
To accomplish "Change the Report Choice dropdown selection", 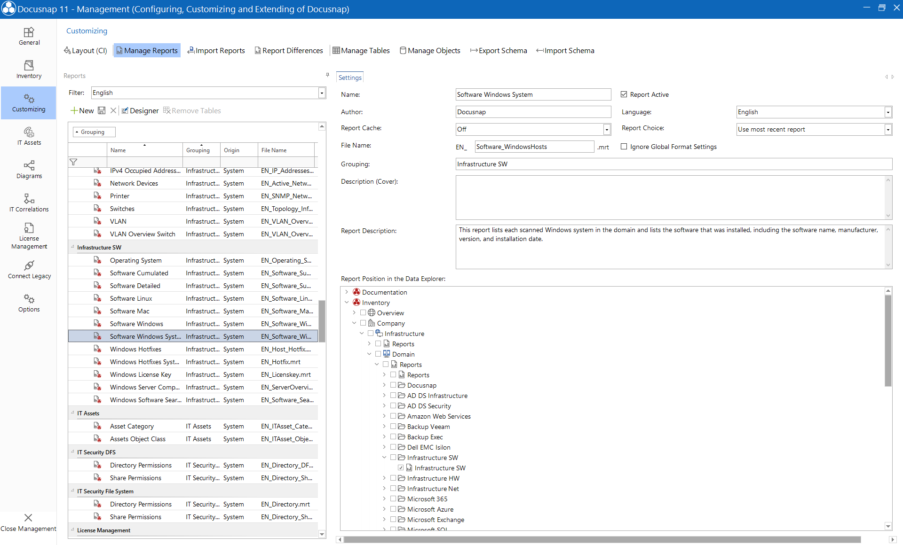I will (888, 129).
